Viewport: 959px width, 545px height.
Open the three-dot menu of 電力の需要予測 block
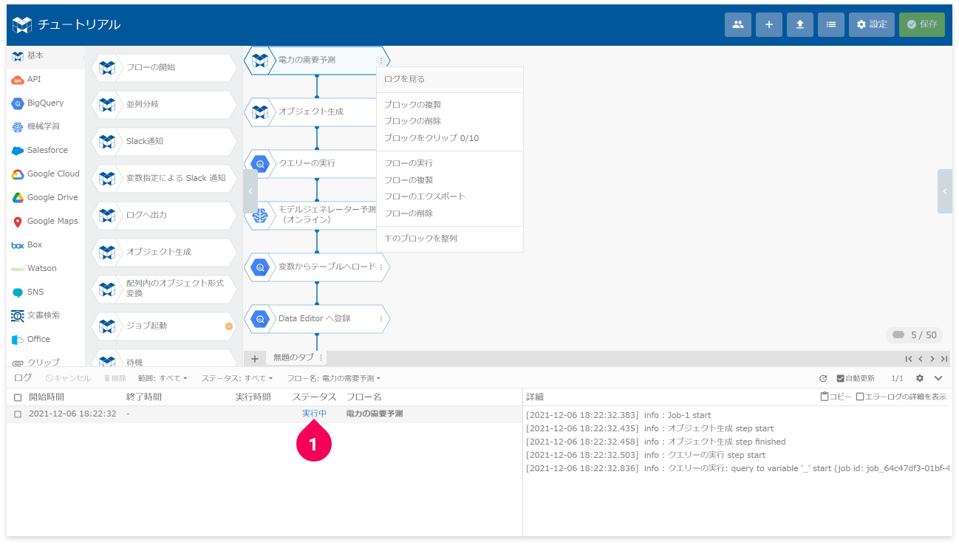click(x=381, y=61)
